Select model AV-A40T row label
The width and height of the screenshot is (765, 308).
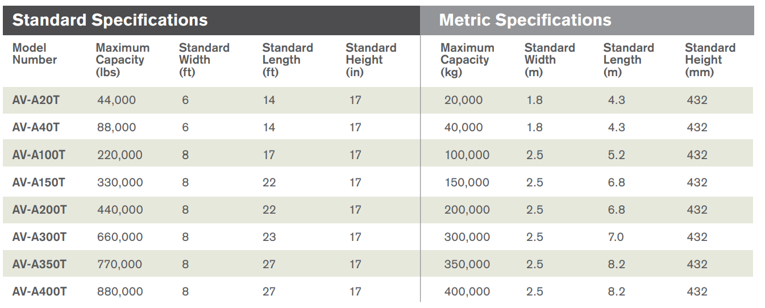[x=36, y=127]
